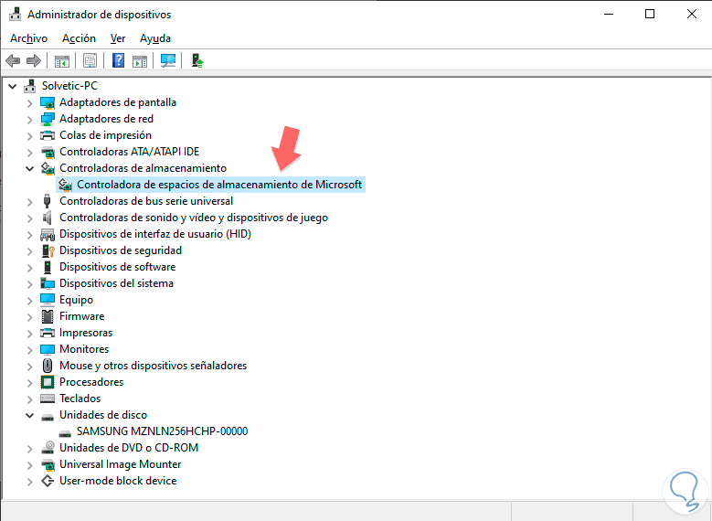Click the speaker icon for sonido y vídeo
Image resolution: width=712 pixels, height=521 pixels.
(47, 218)
